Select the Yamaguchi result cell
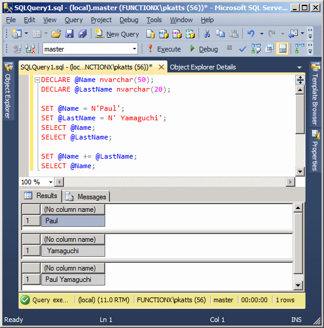This screenshot has width=324, height=328. point(73,251)
